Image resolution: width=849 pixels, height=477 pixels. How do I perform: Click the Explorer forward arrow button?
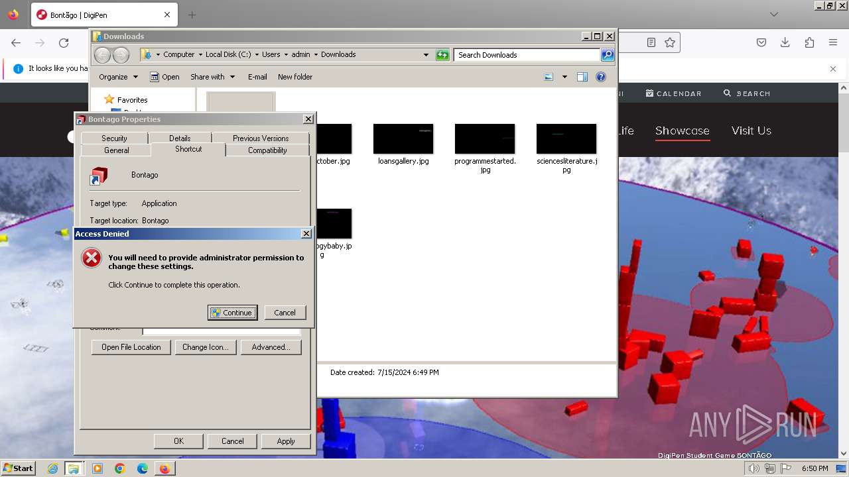click(x=121, y=55)
